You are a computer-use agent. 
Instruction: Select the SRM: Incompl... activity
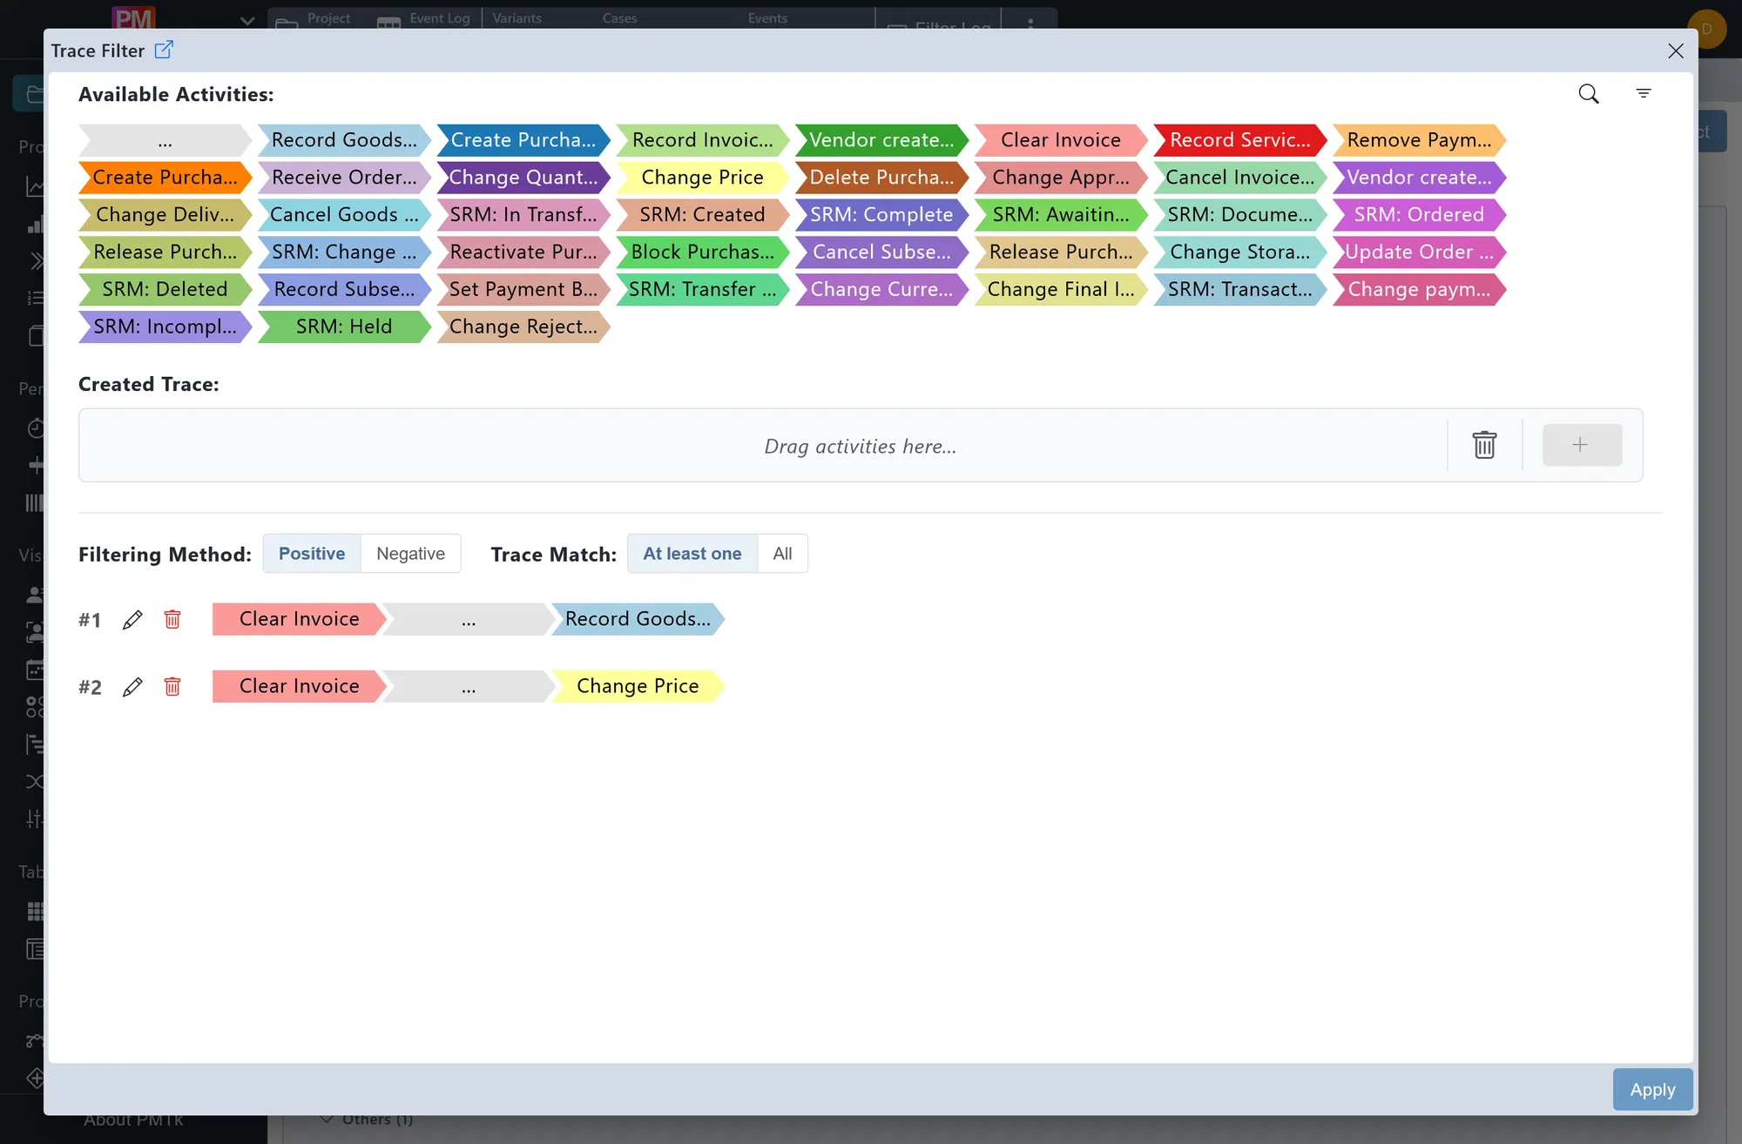pos(165,327)
